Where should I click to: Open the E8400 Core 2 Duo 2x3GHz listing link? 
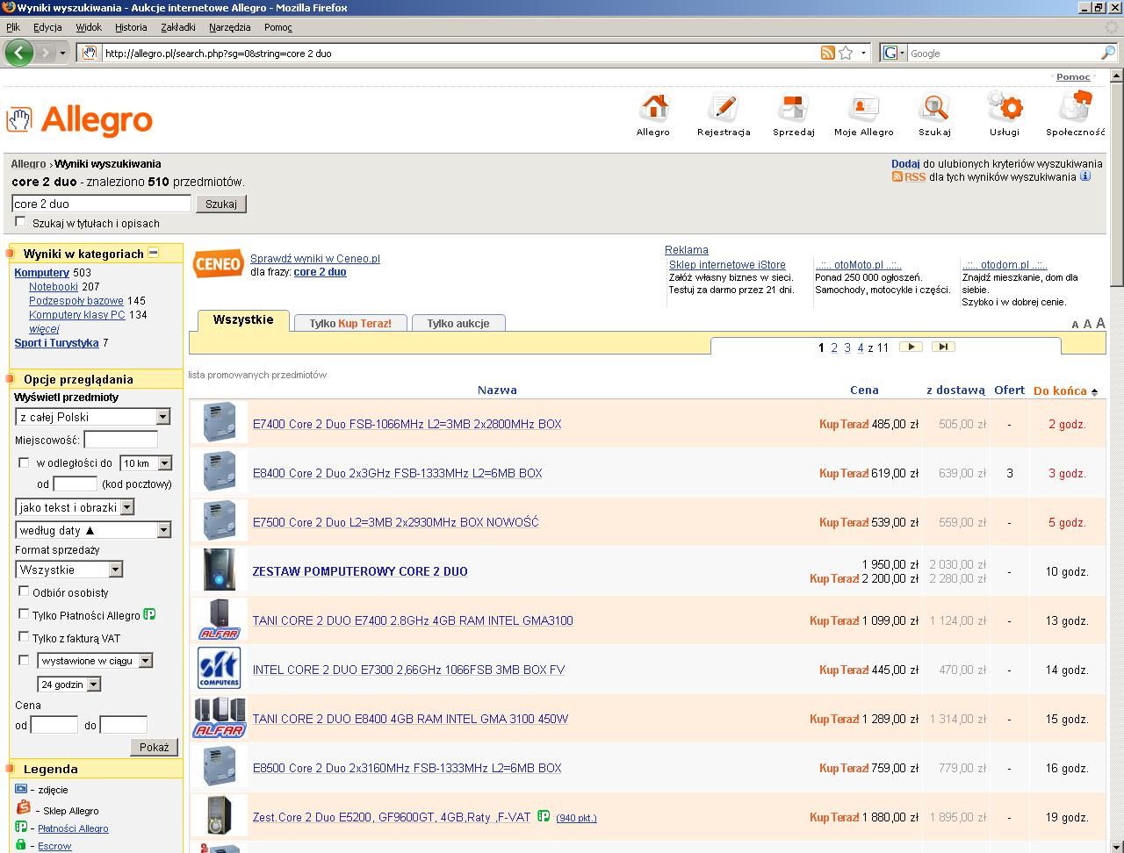398,473
